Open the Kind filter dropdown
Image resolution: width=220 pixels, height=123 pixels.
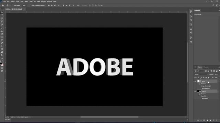click(199, 71)
